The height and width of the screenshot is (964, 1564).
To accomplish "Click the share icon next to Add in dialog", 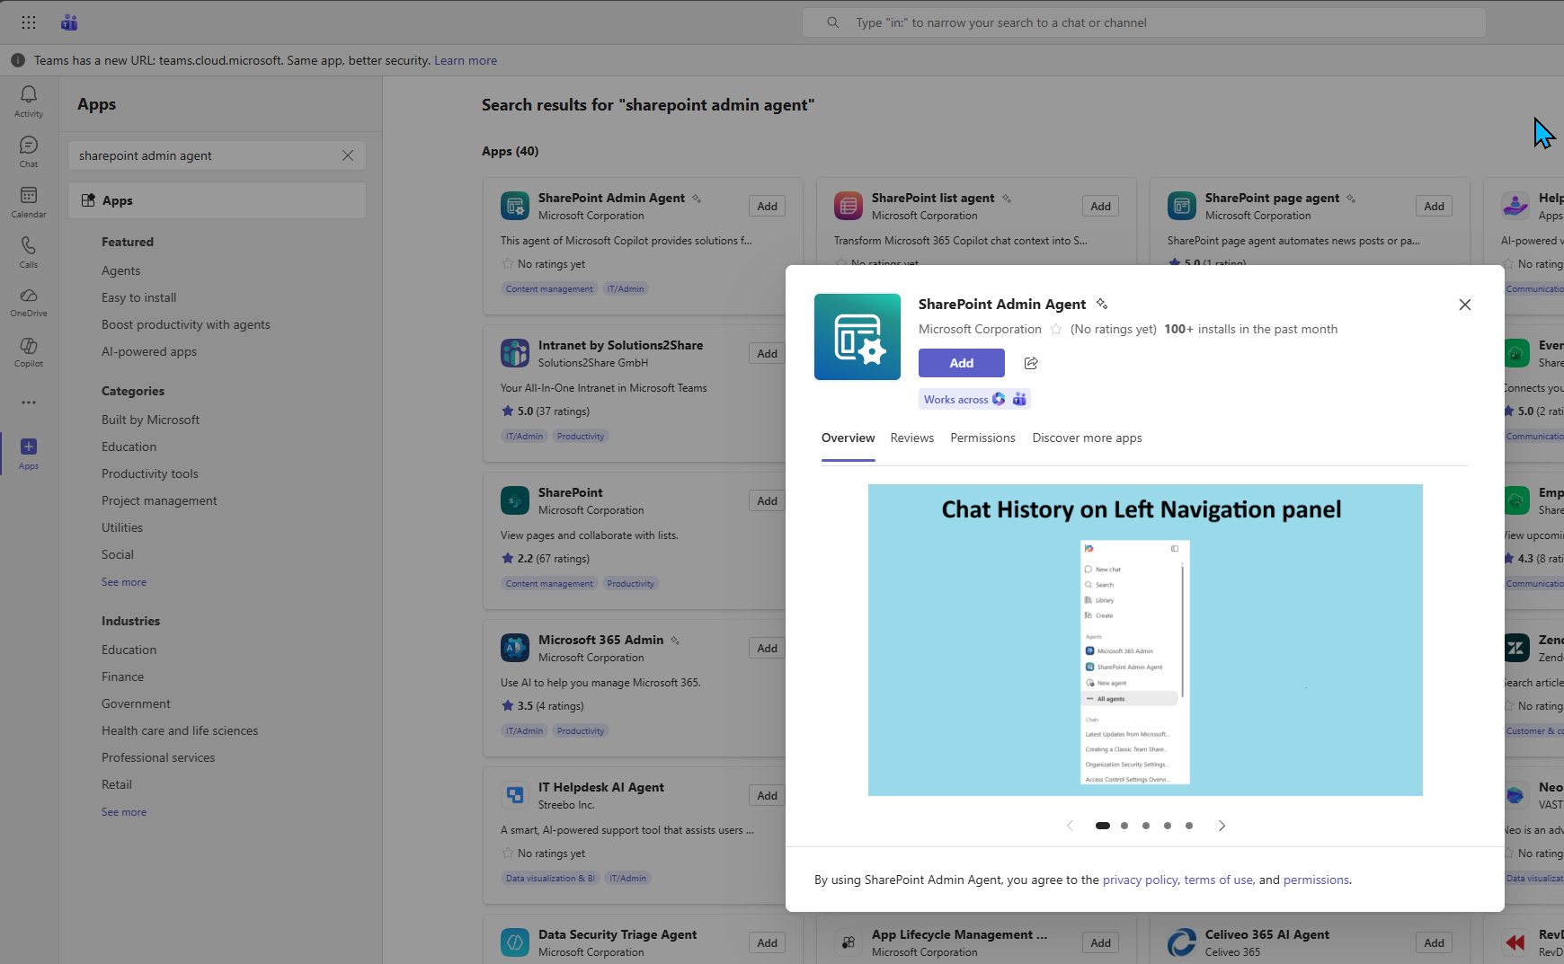I will tap(1031, 363).
